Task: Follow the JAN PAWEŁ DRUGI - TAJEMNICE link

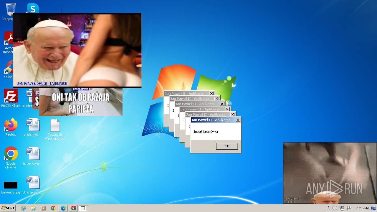Action: coord(42,84)
